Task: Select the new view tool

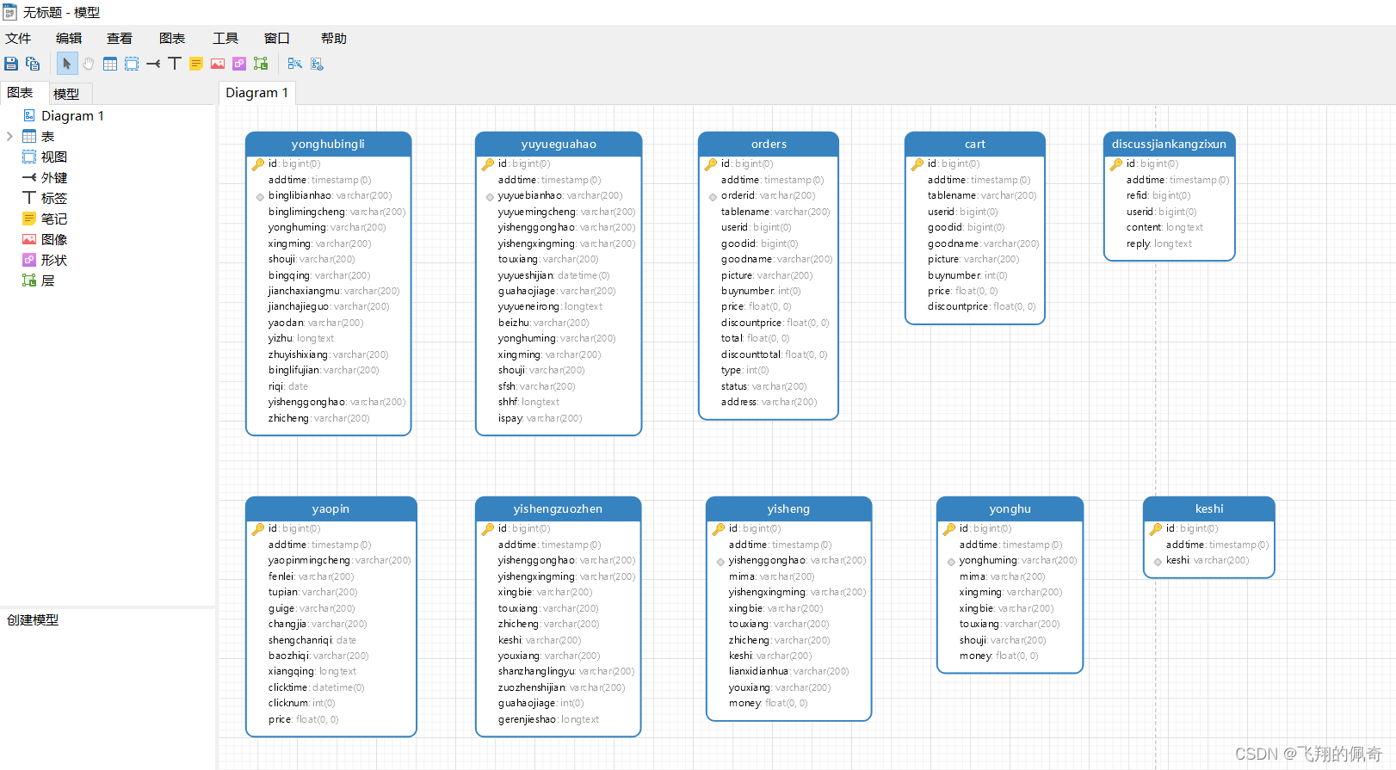Action: pos(132,64)
